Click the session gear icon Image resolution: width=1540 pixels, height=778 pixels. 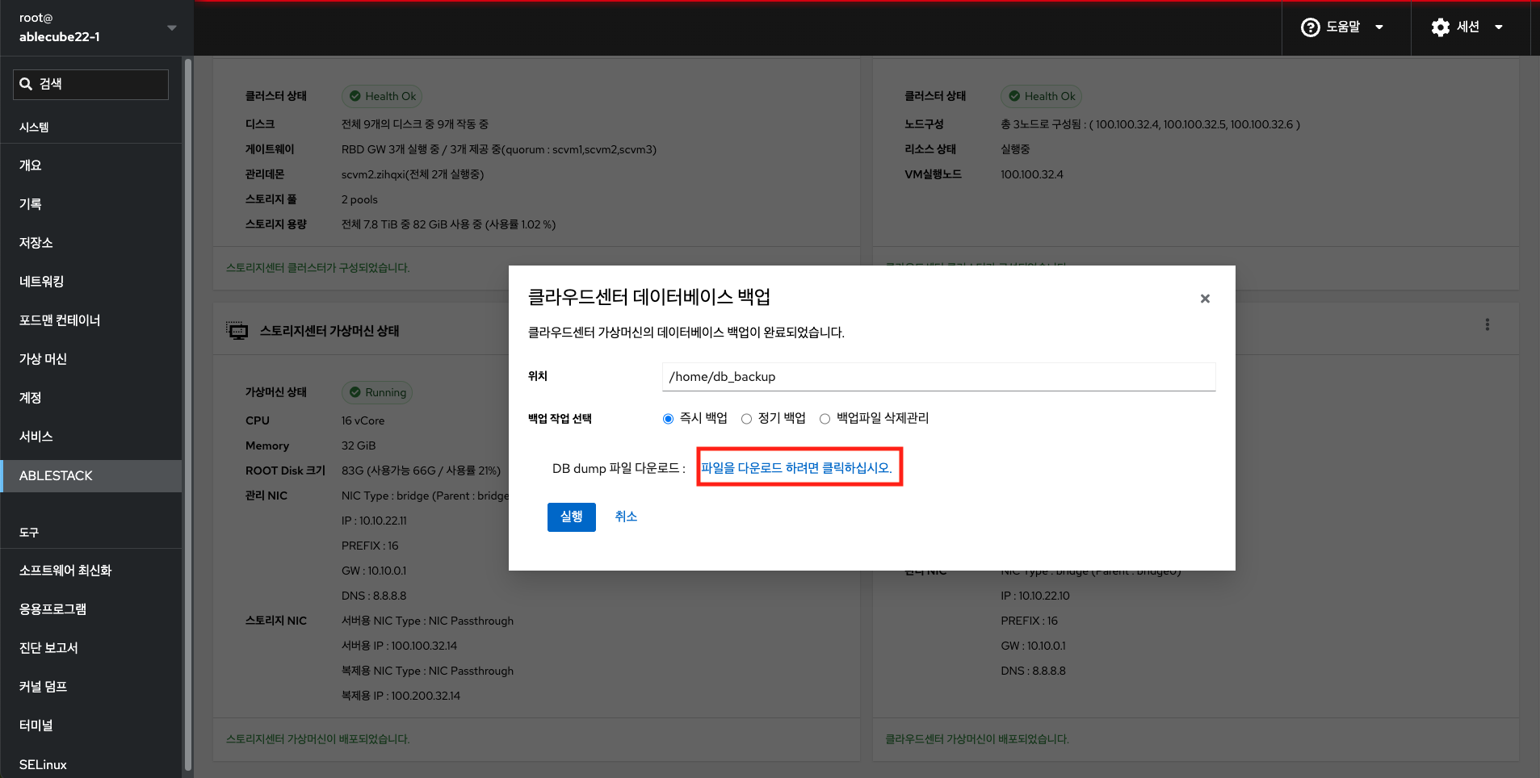coord(1440,27)
